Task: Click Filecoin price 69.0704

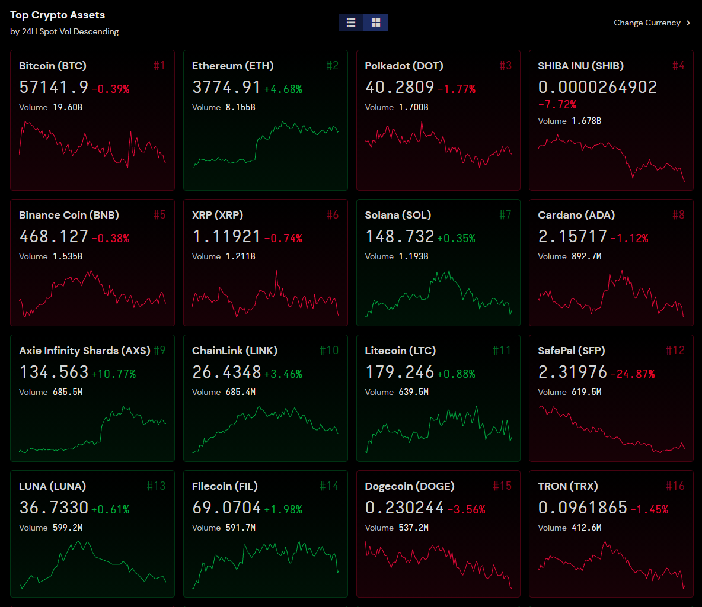Action: pyautogui.click(x=226, y=508)
